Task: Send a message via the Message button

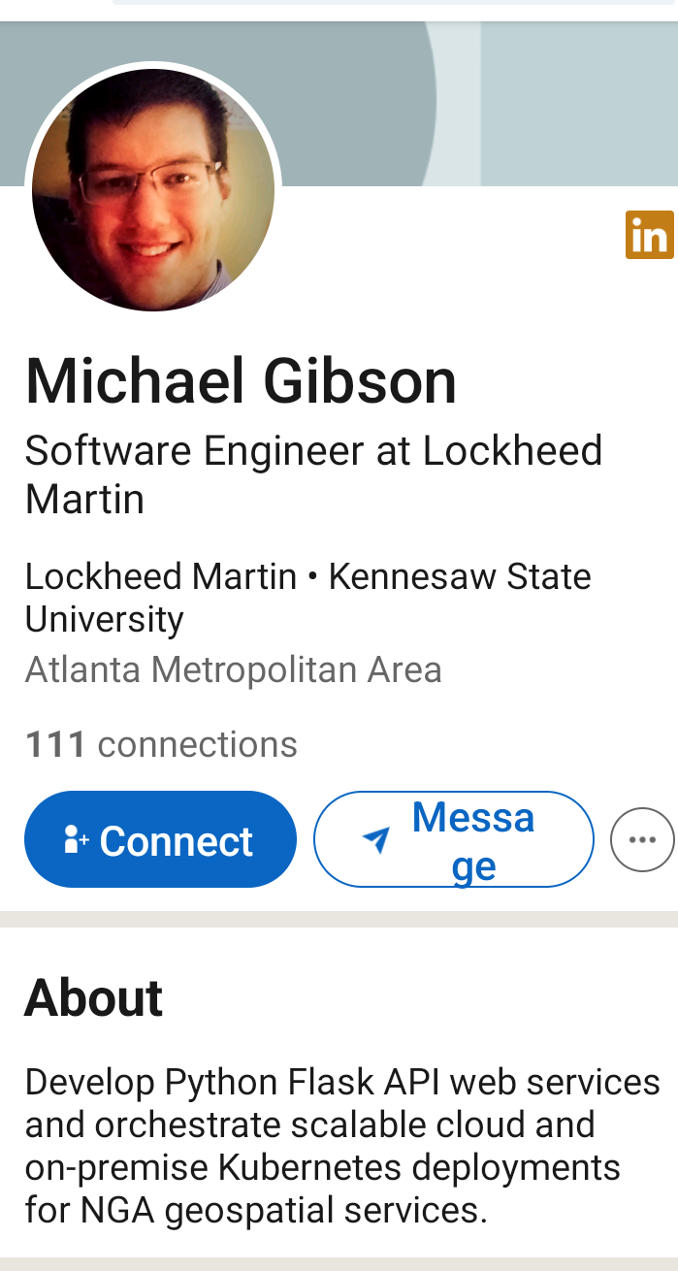Action: (472, 840)
